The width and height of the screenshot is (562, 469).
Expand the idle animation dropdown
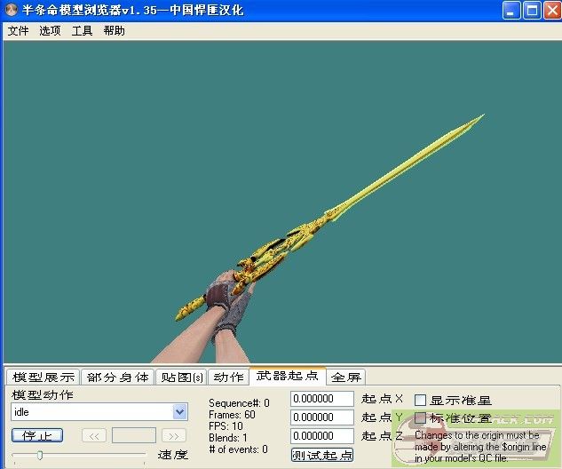coord(179,411)
